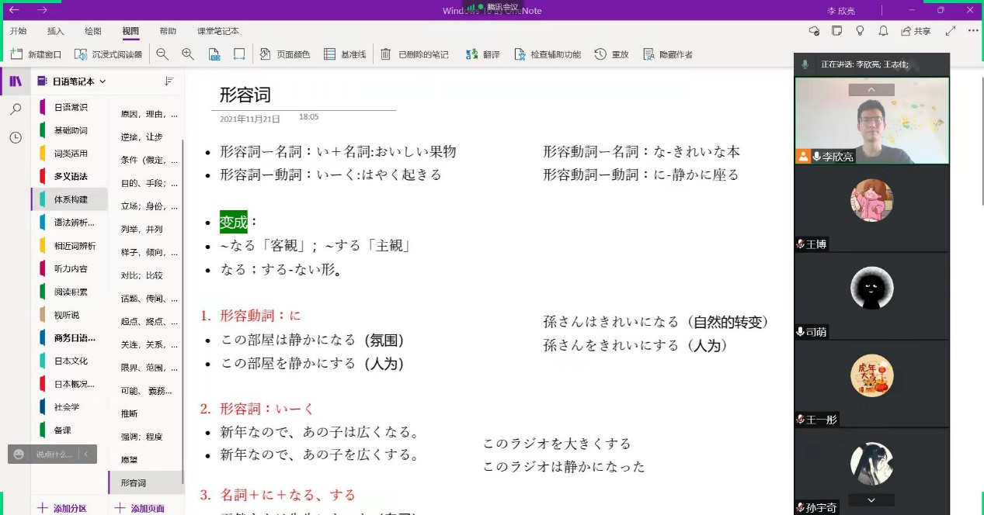The height and width of the screenshot is (515, 984).
Task: Open the search magnifier in left sidebar
Action: tap(16, 109)
